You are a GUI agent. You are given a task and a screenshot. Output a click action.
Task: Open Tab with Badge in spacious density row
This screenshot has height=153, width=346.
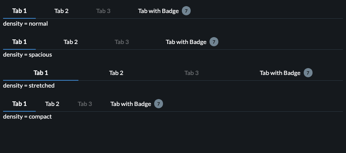[186, 42]
